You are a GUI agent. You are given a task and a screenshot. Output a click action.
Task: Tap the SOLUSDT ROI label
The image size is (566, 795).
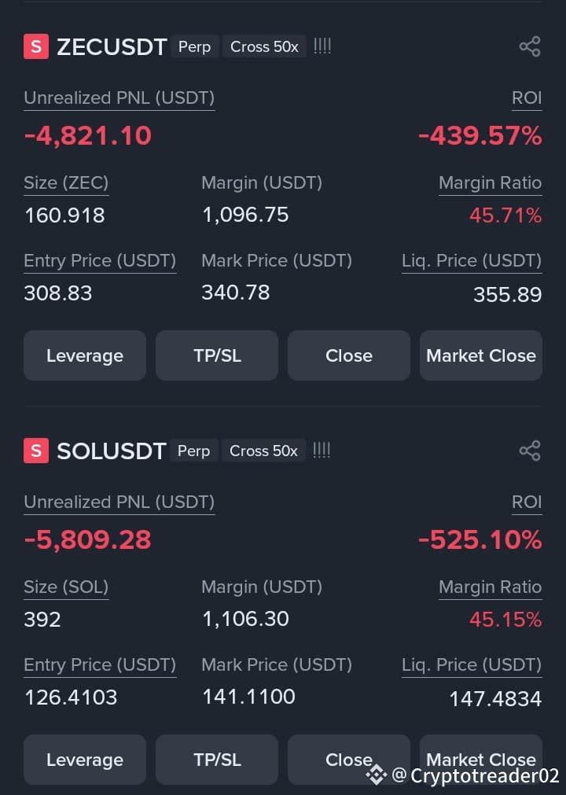click(x=527, y=502)
